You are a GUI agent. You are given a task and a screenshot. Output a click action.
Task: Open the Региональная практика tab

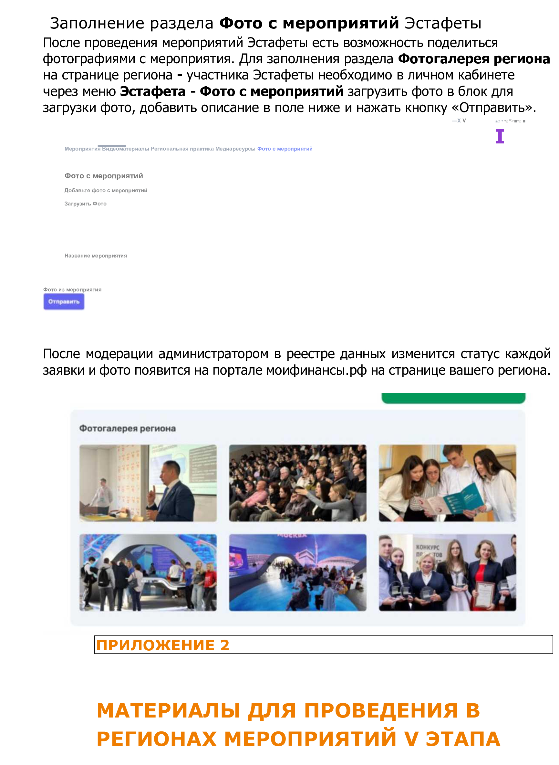[x=182, y=149]
